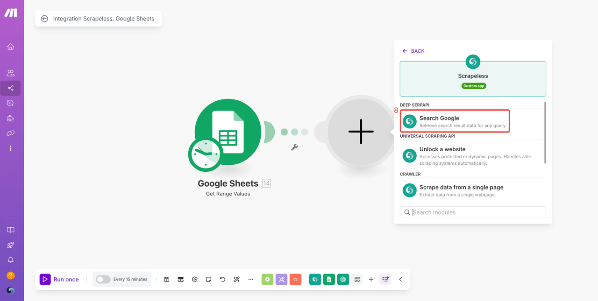Open scenario settings gear icon
The width and height of the screenshot is (598, 301).
(x=194, y=280)
